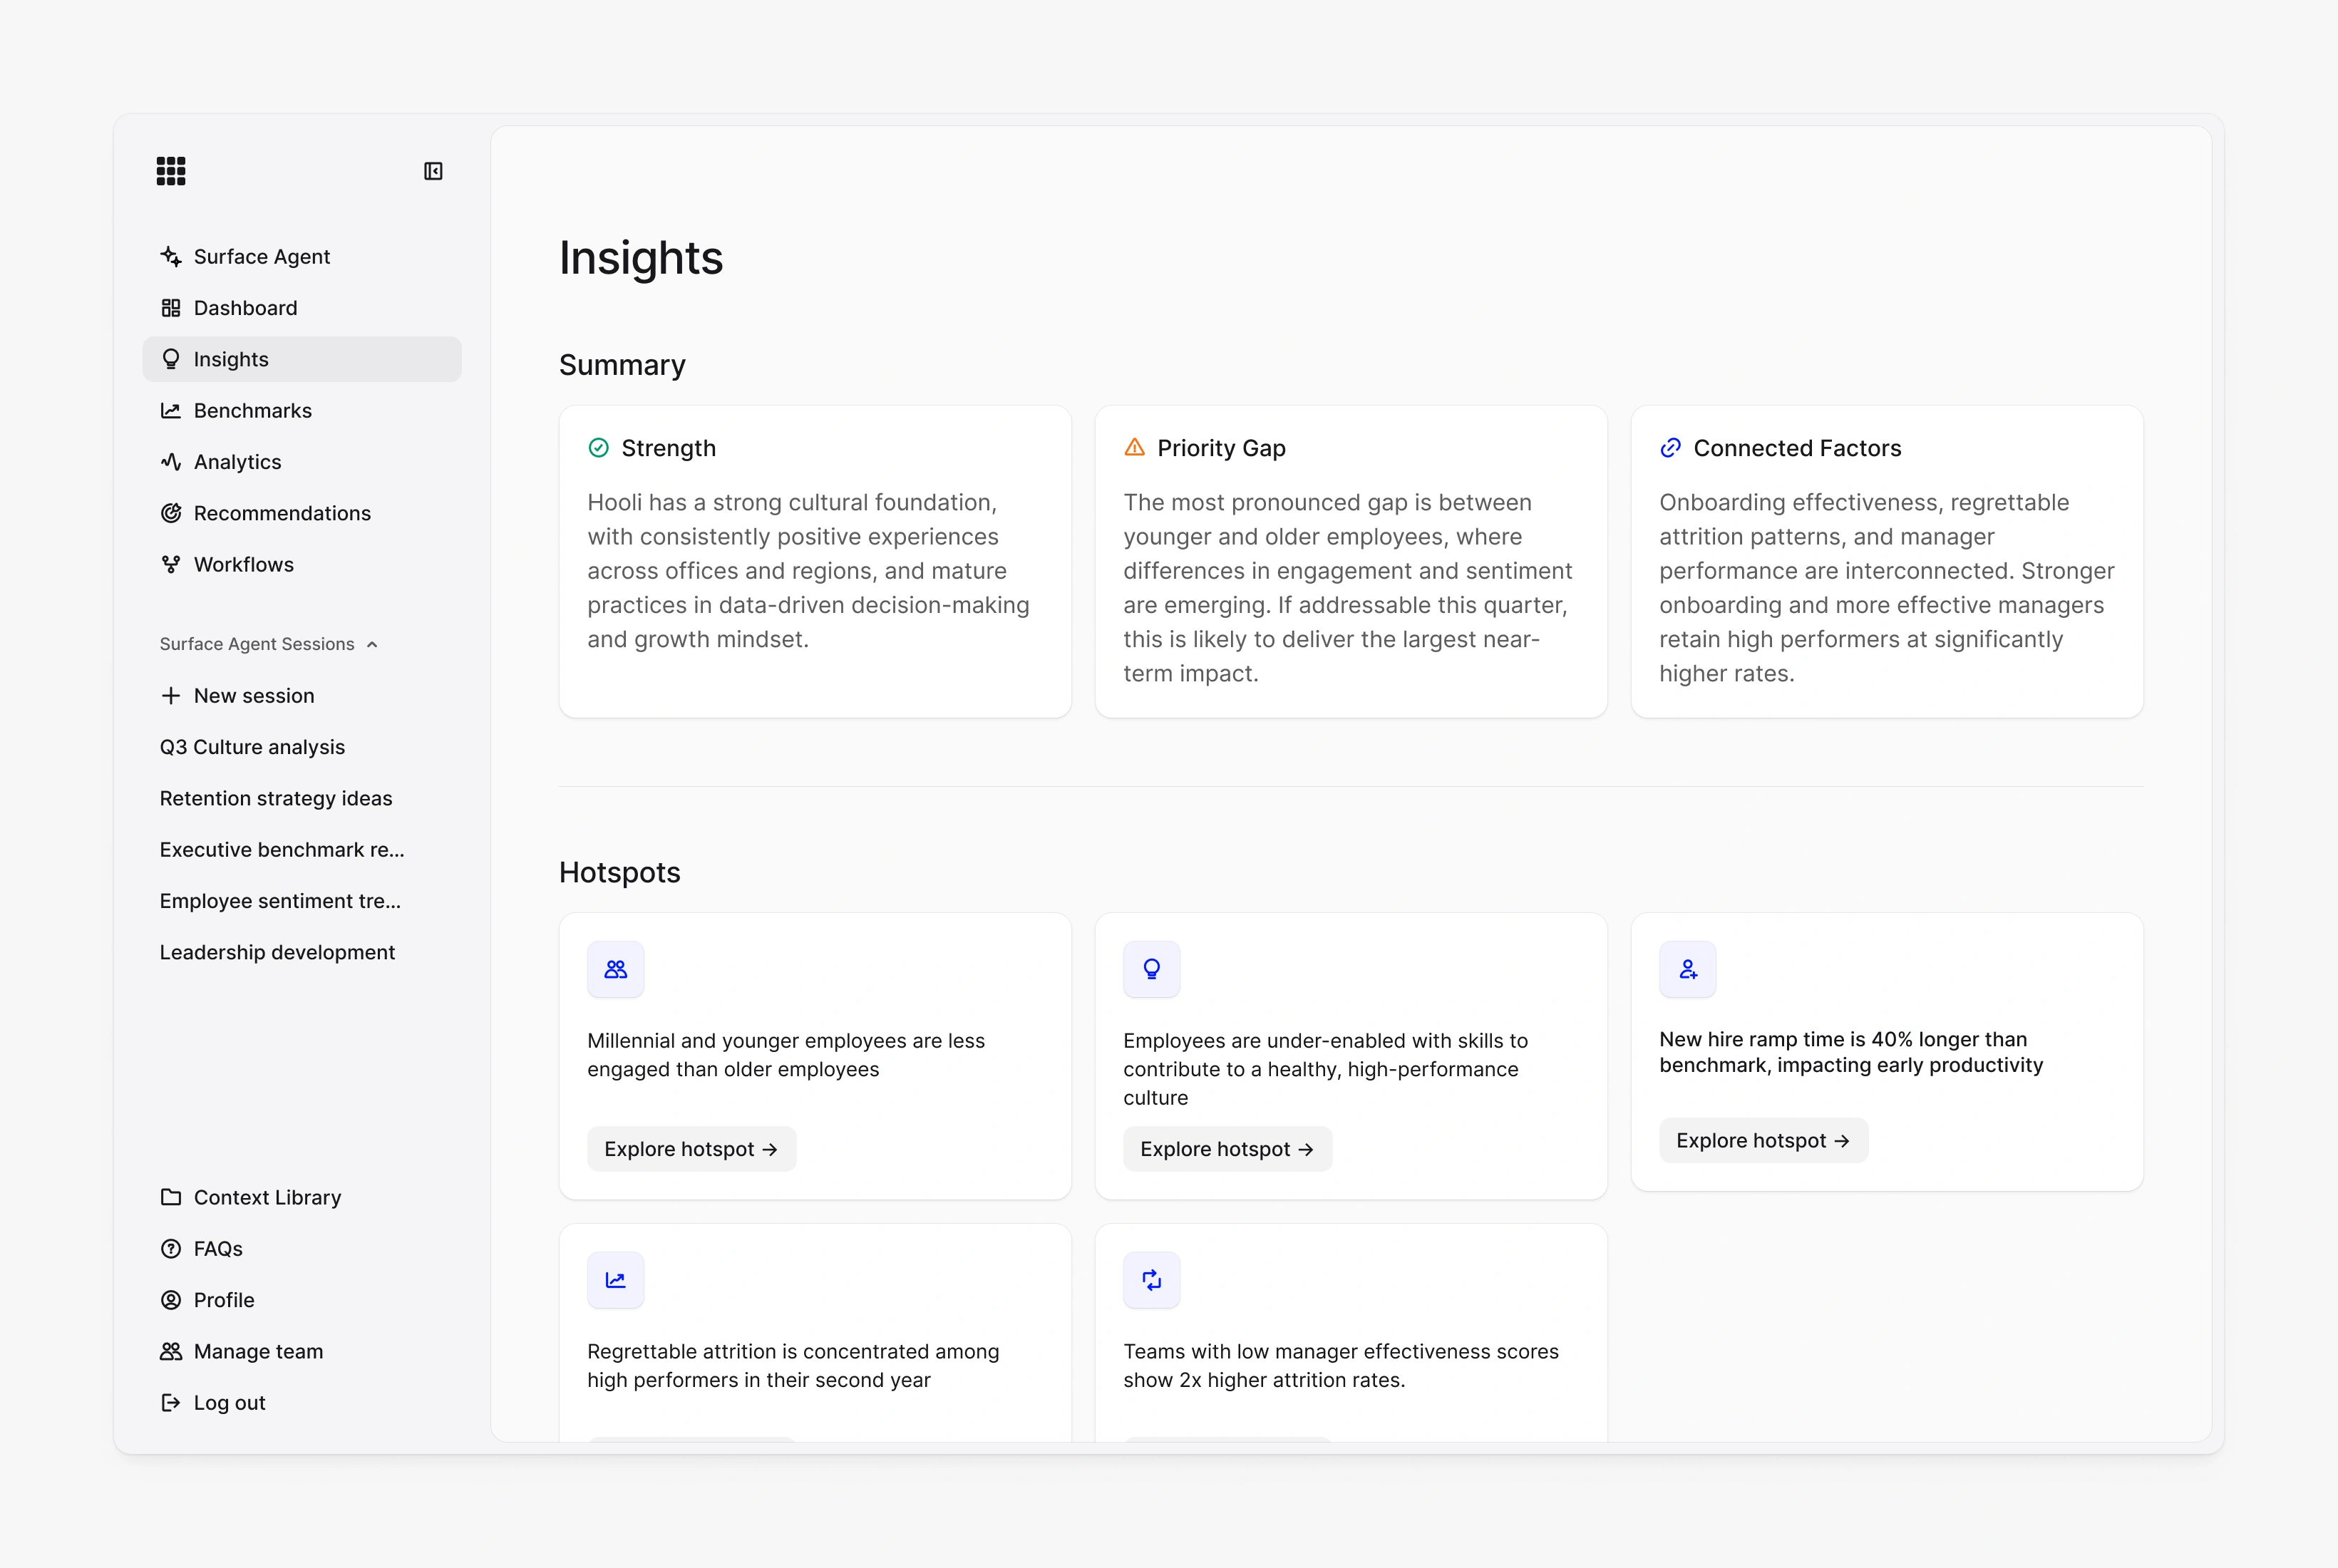Open the FAQs page
This screenshot has width=2338, height=1568.
pos(302,1249)
